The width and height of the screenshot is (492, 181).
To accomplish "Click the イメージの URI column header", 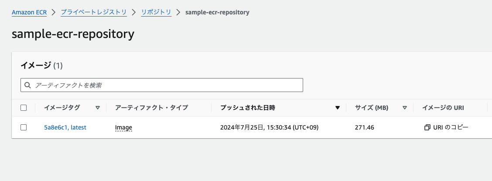I will pyautogui.click(x=443, y=108).
